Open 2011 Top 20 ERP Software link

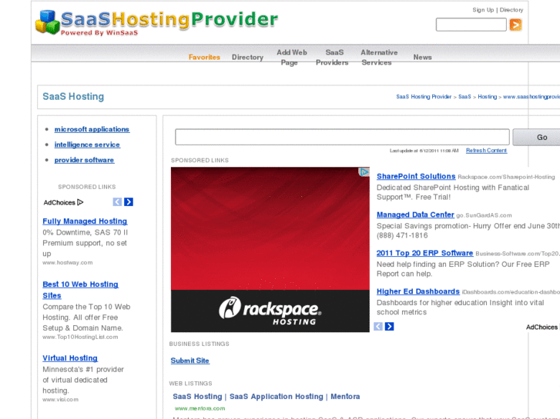(x=424, y=253)
